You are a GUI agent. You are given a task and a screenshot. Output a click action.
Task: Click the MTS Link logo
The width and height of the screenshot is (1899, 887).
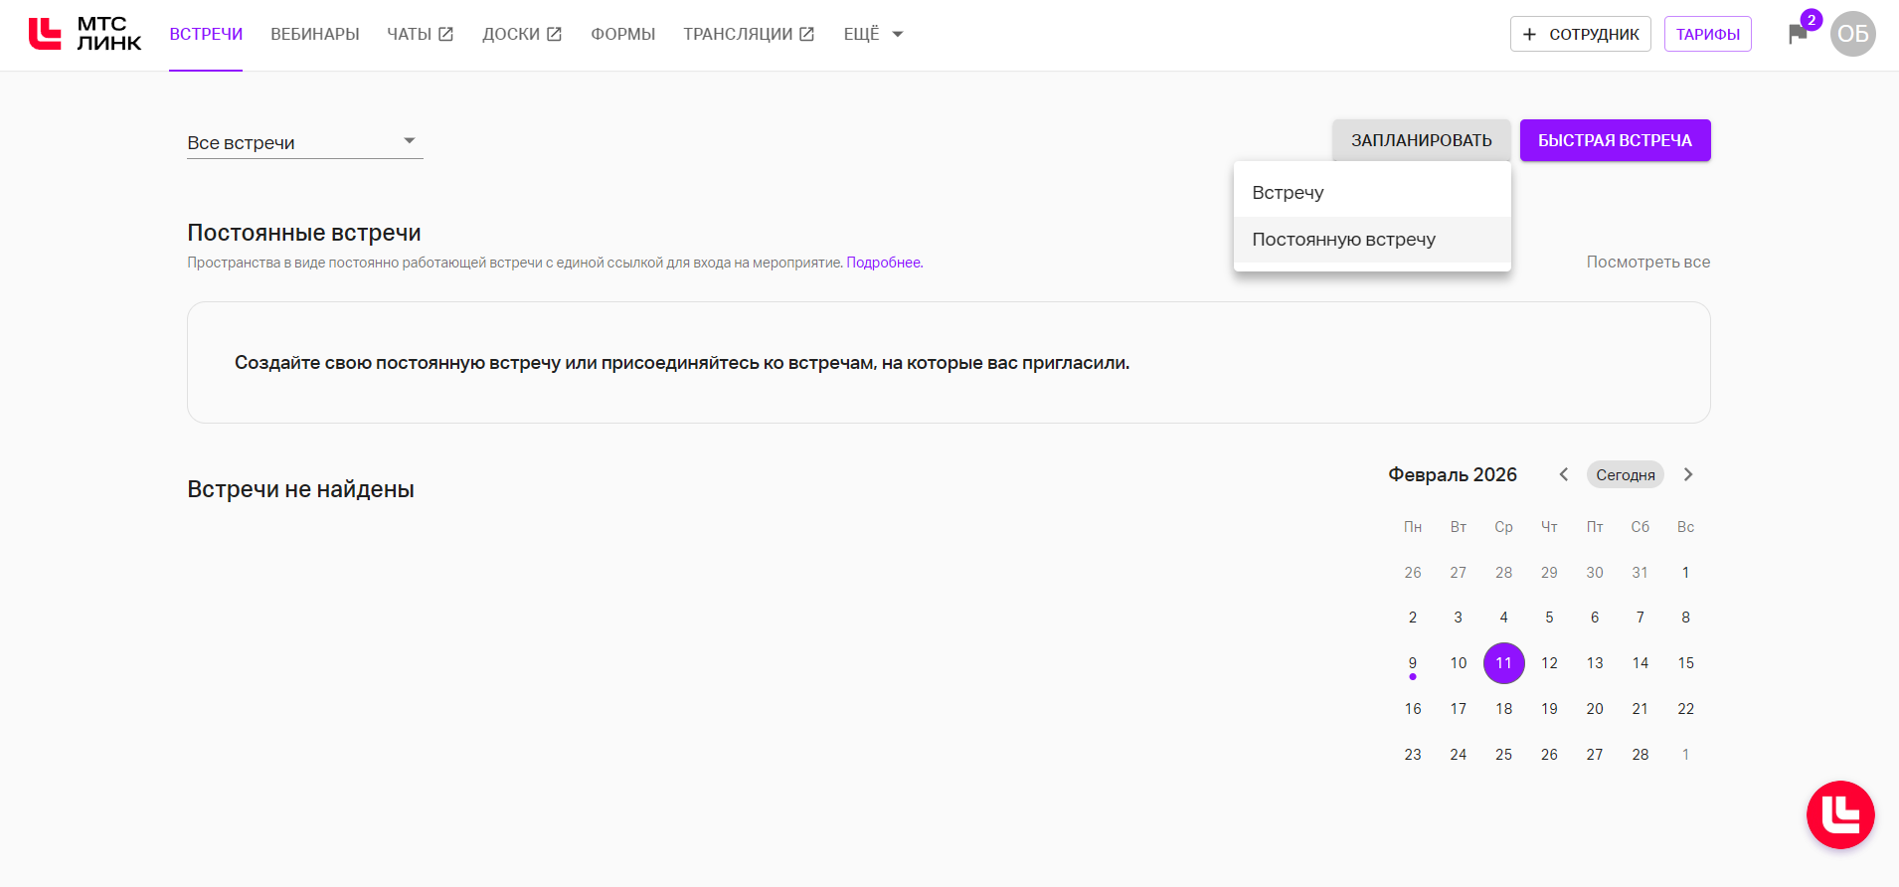coord(86,34)
